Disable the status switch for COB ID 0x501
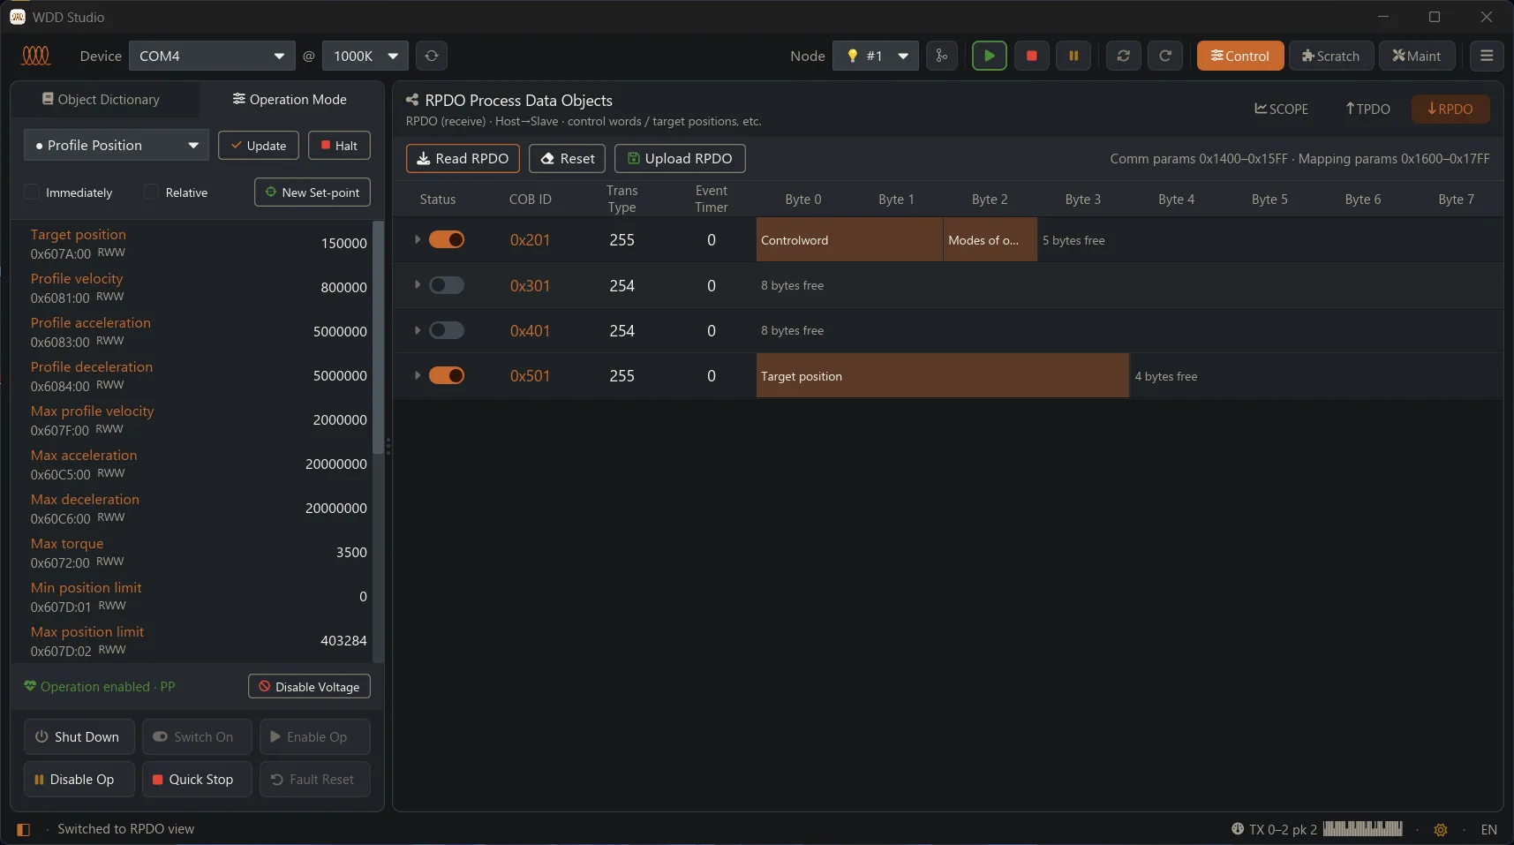Screen dimensions: 1514x845 (x=447, y=375)
